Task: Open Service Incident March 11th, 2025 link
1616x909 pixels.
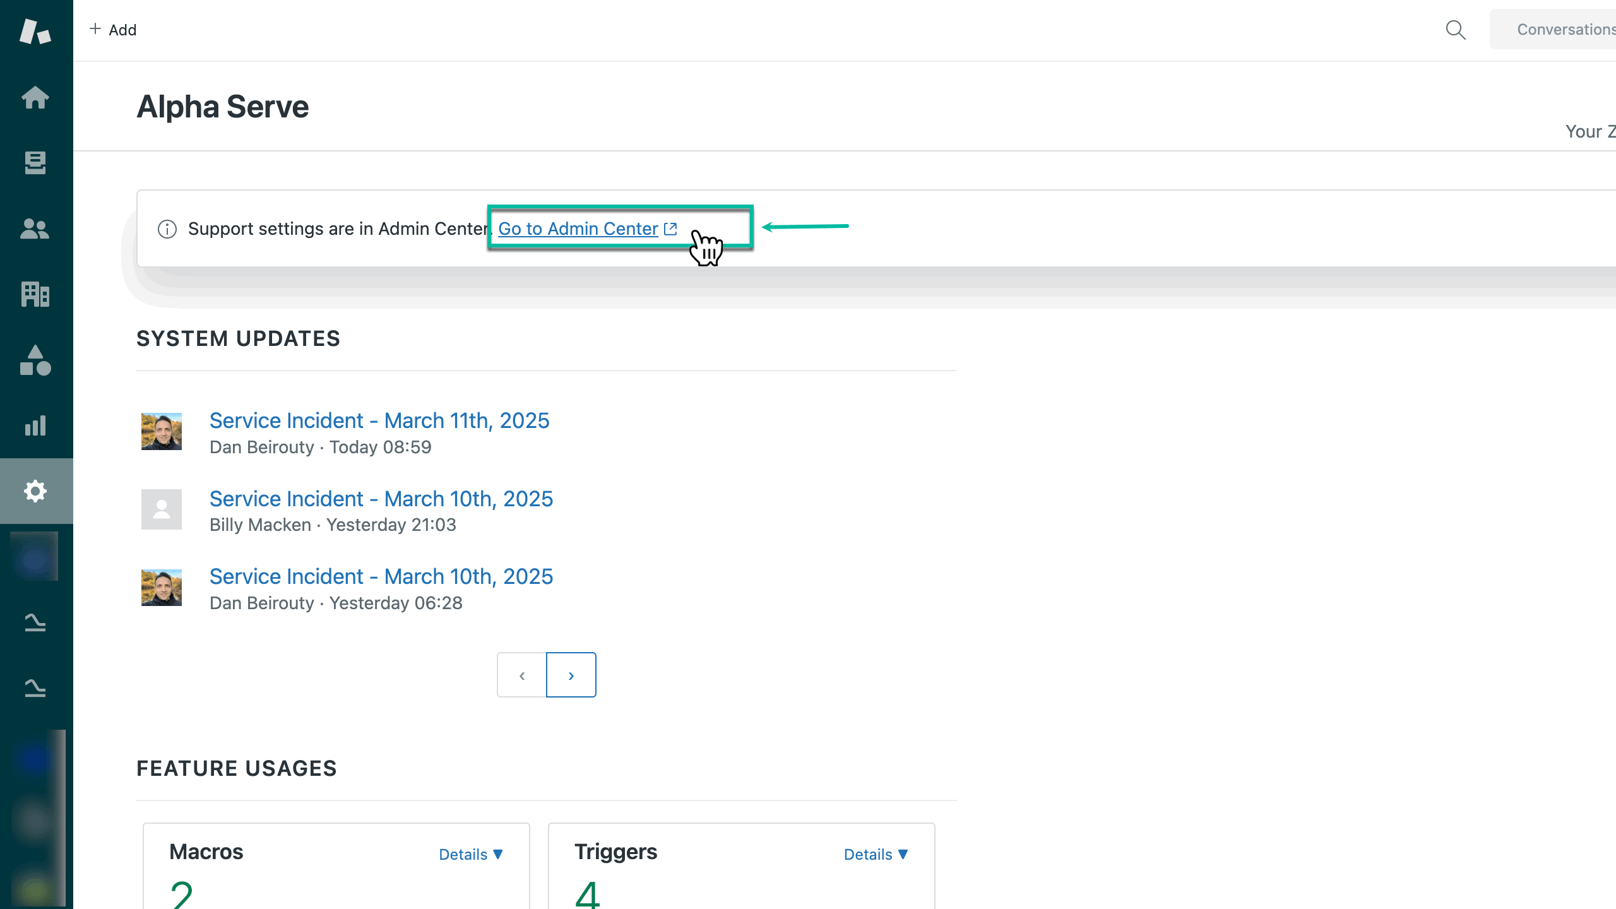Action: pyautogui.click(x=379, y=420)
